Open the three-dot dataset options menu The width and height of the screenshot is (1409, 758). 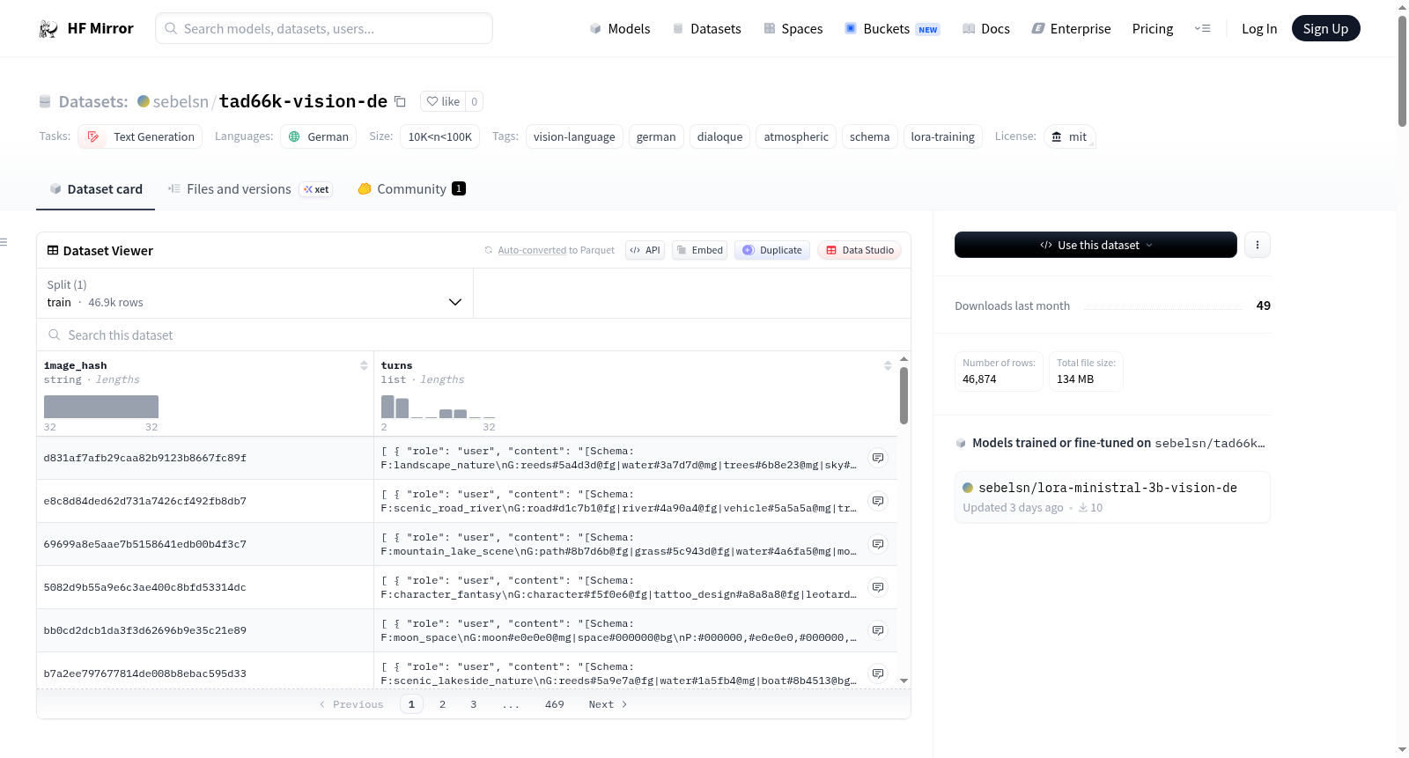tap(1258, 245)
